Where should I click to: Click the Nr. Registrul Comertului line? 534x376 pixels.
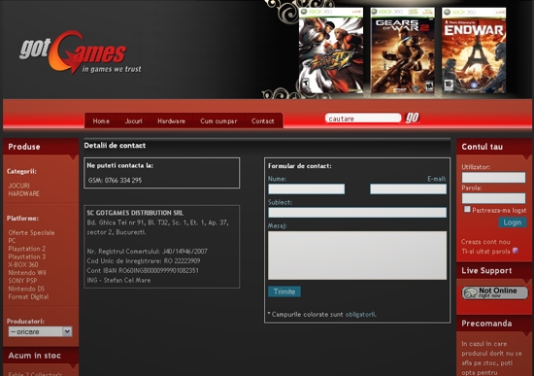point(148,252)
